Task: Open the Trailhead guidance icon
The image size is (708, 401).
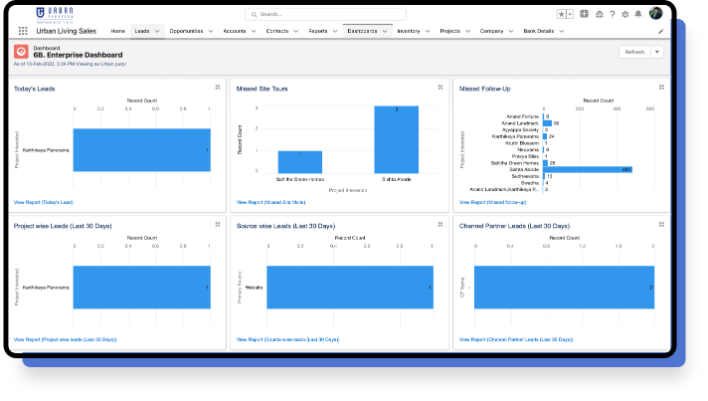Action: click(600, 14)
